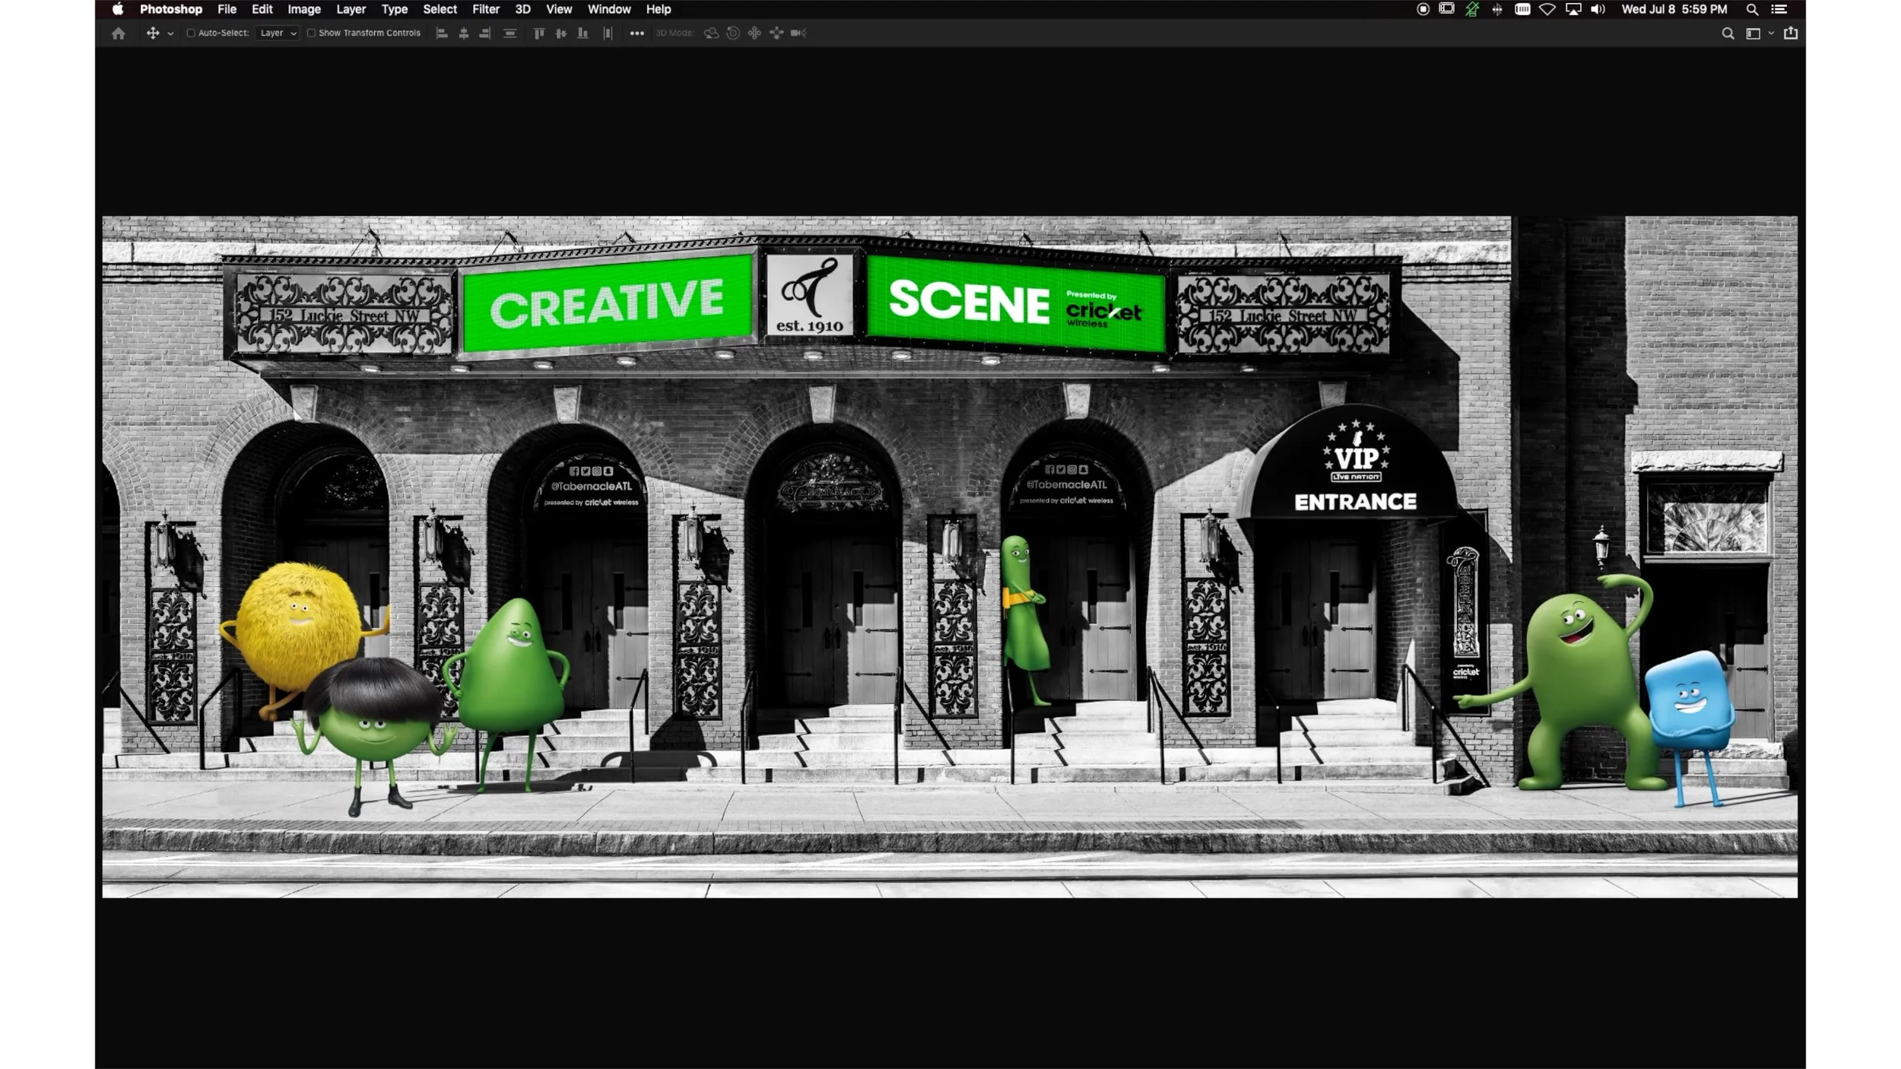
Task: Click the Home icon in options bar
Action: click(x=118, y=33)
